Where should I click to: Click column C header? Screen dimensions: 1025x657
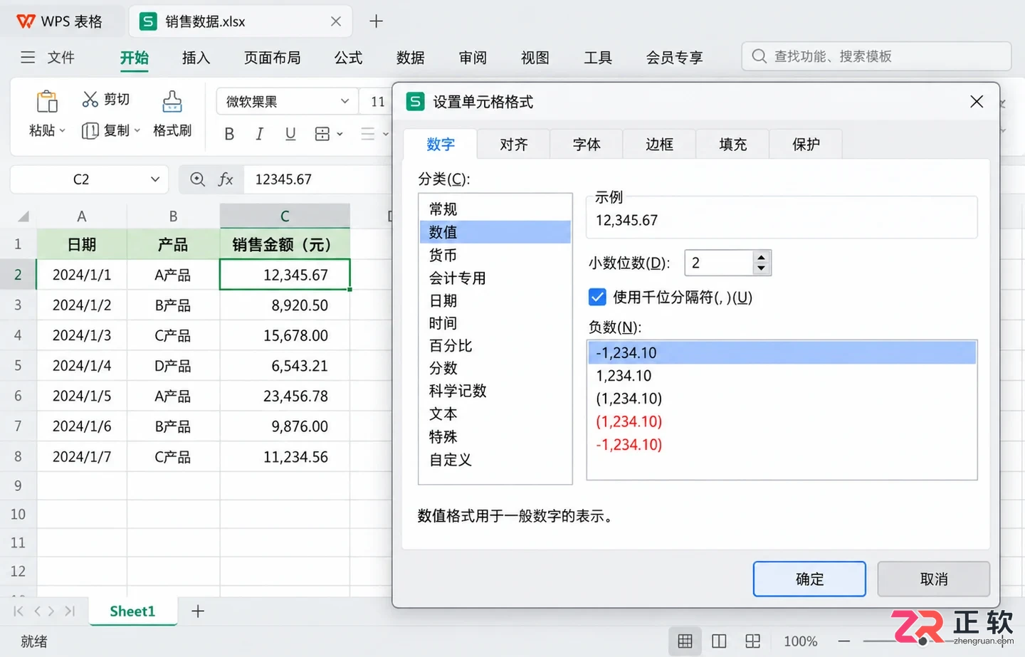tap(285, 216)
